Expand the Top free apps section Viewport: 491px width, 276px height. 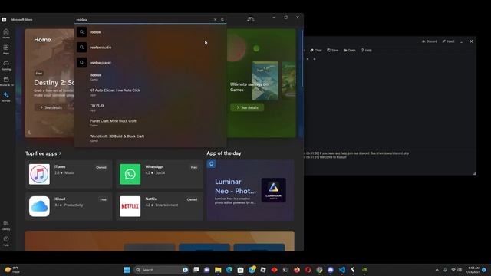(43, 153)
